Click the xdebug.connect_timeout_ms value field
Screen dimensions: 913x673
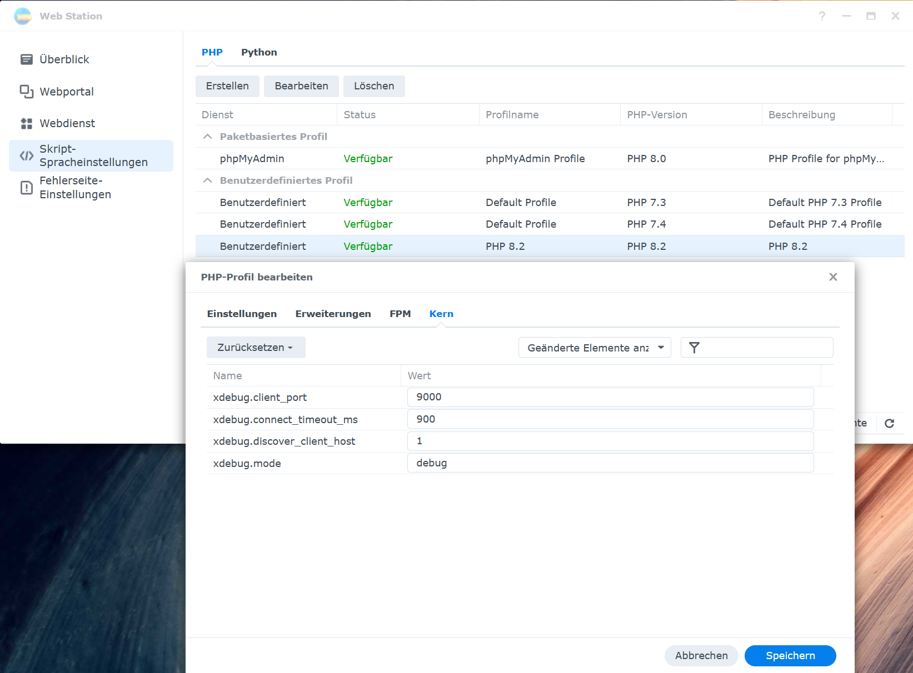[x=611, y=419]
